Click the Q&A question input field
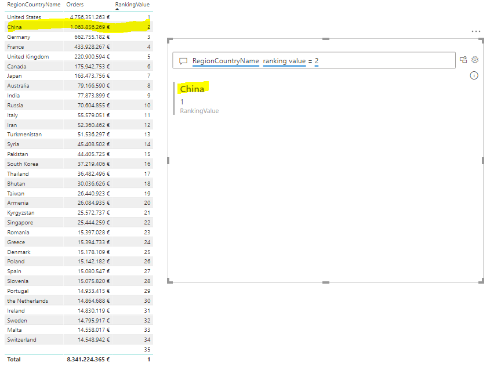The width and height of the screenshot is (490, 366). (x=314, y=60)
